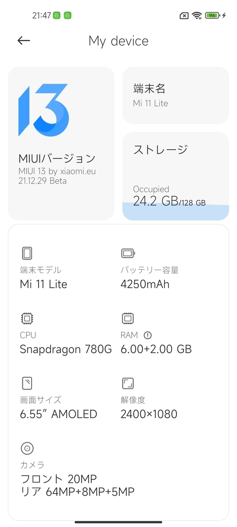Open the MIUIバージョン card
The width and height of the screenshot is (237, 527).
61,144
